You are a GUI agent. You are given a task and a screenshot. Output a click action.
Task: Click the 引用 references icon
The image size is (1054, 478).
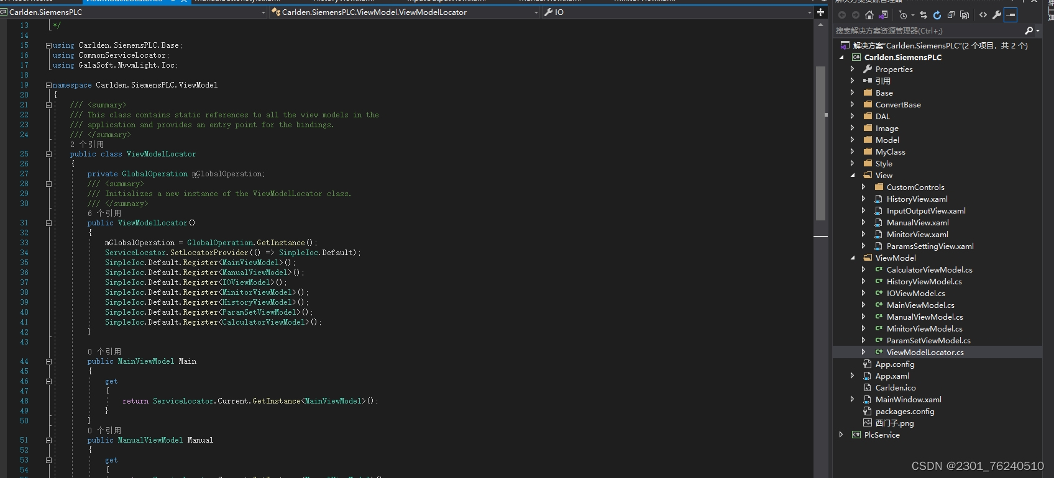point(868,81)
